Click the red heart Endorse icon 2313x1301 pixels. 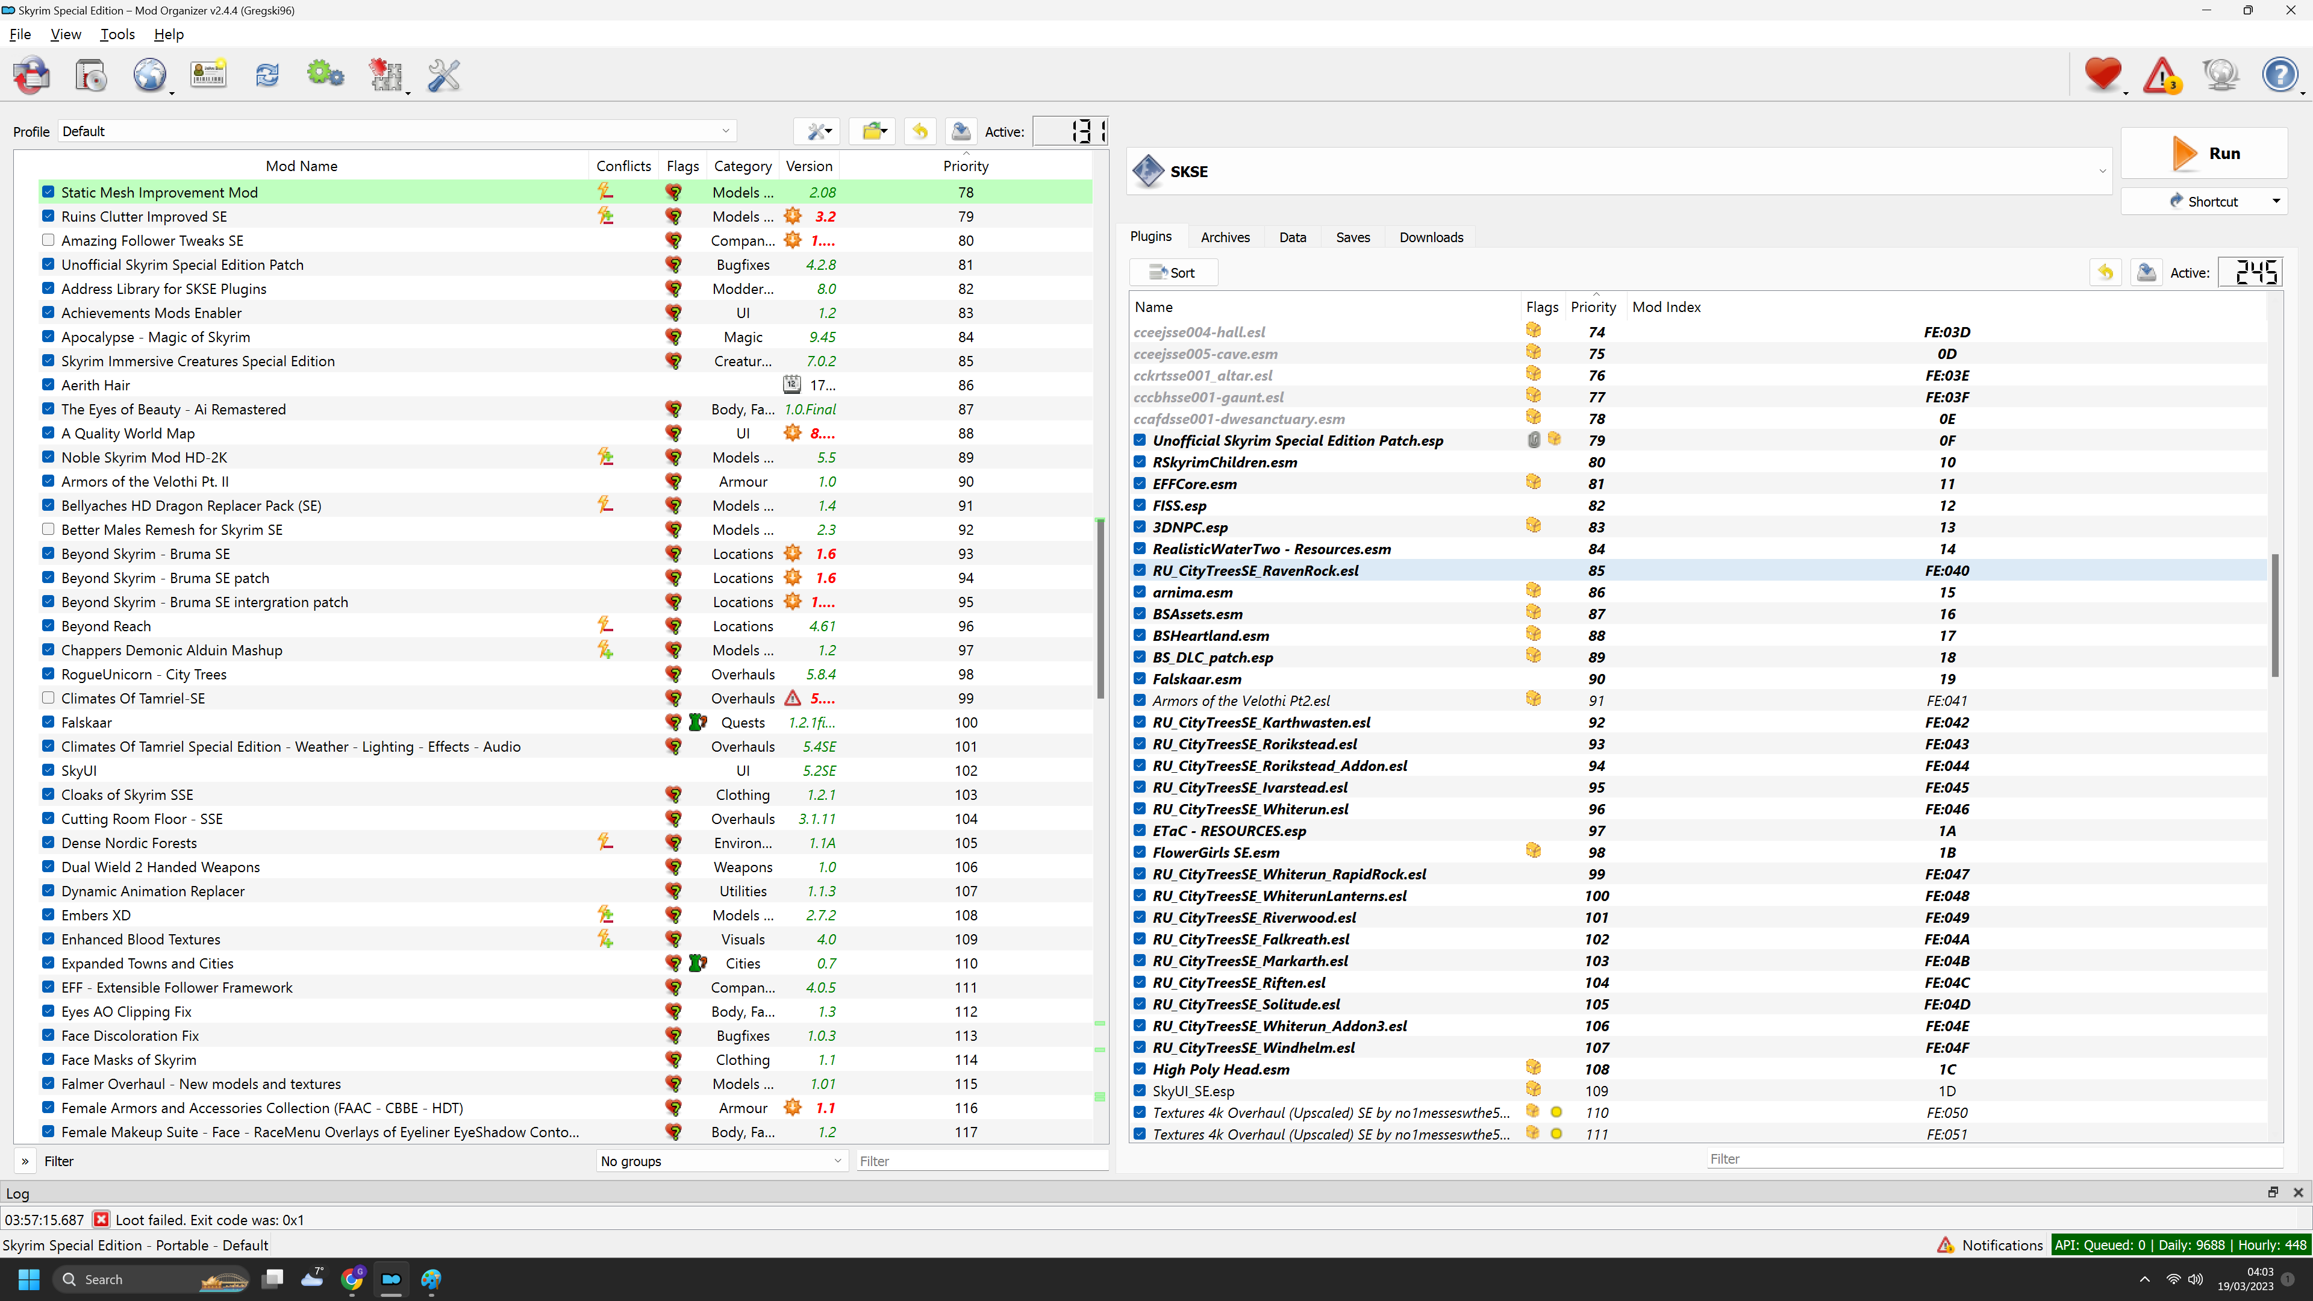(2103, 75)
